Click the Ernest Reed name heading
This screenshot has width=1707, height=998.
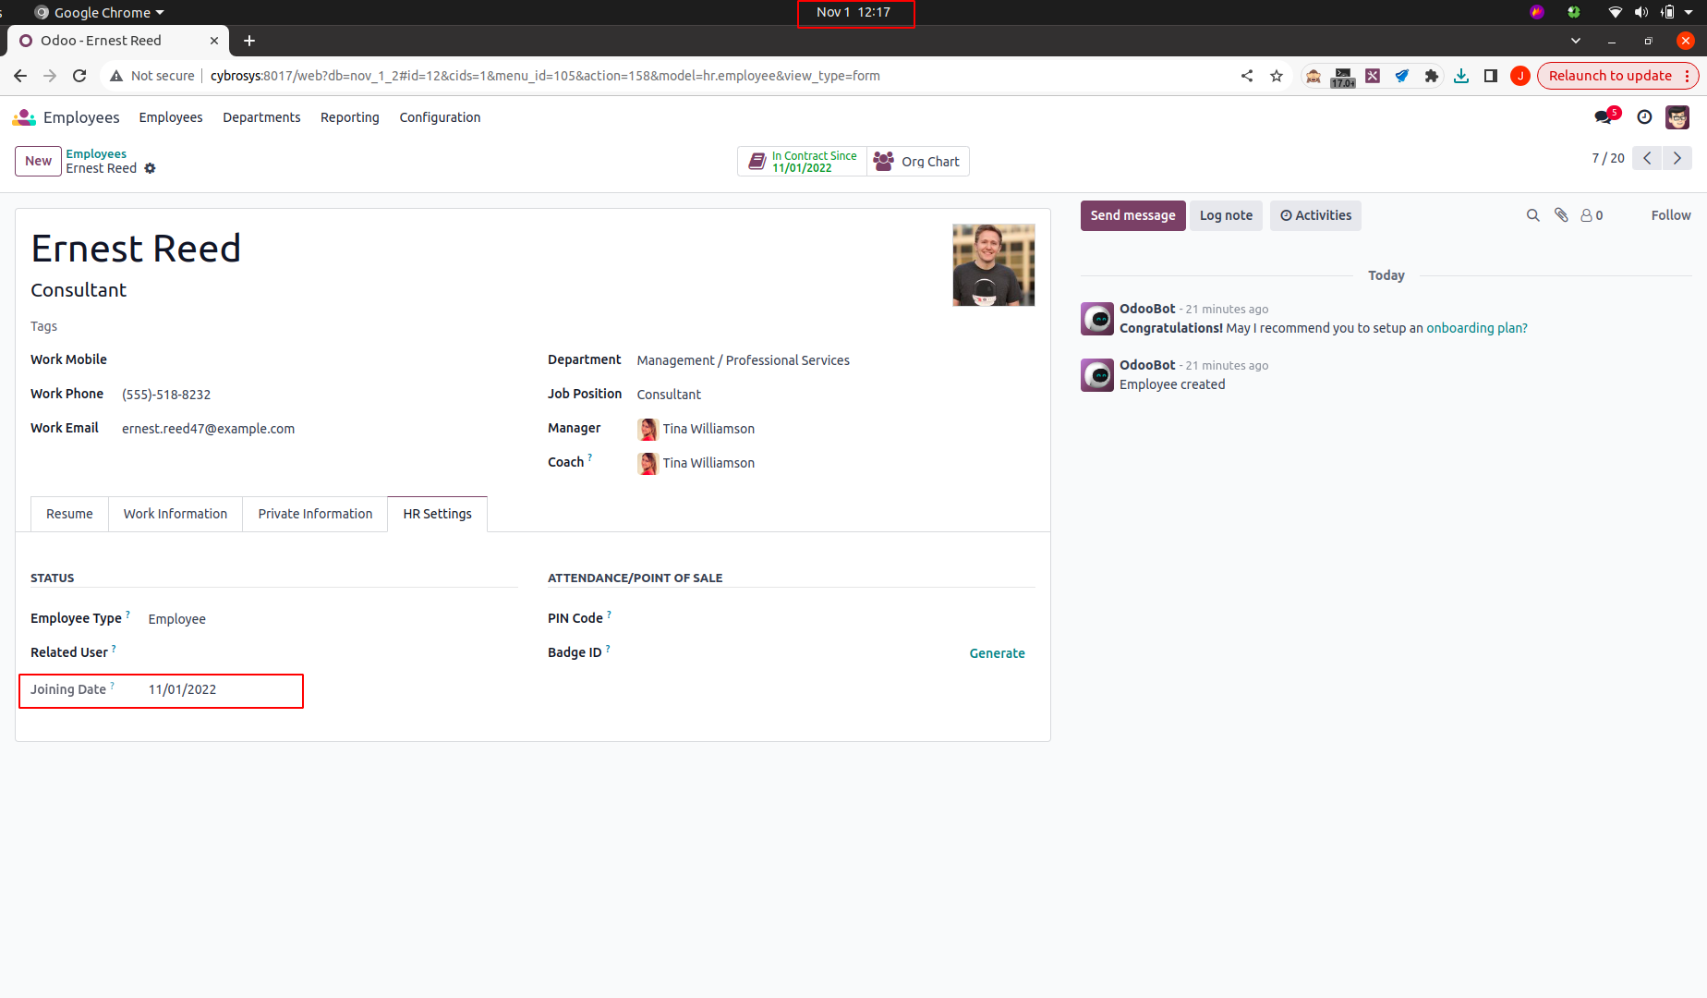(x=136, y=249)
